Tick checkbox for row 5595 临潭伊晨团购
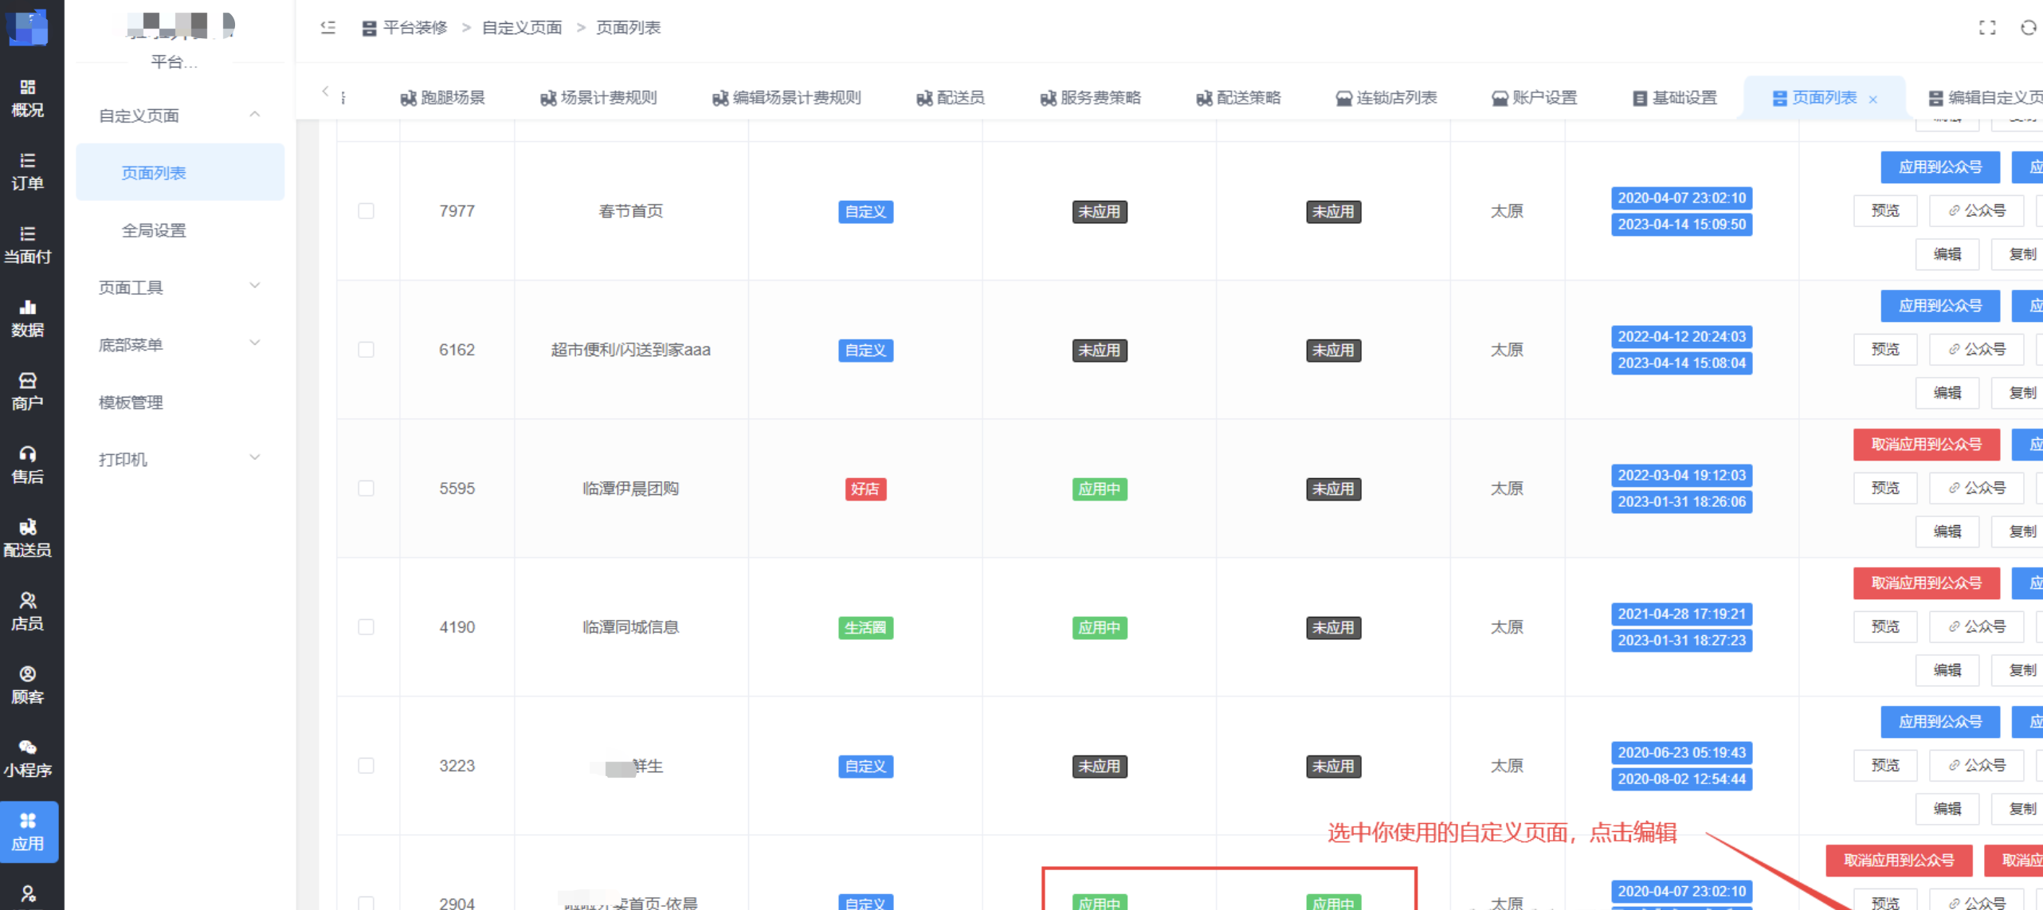This screenshot has width=2043, height=910. pyautogui.click(x=366, y=488)
